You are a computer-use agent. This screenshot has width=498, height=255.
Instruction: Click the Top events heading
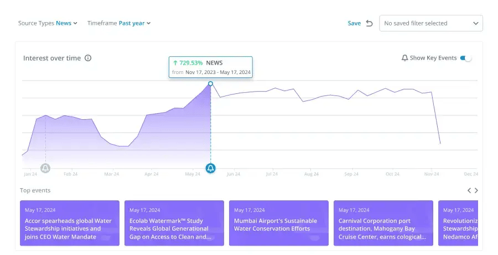point(35,190)
